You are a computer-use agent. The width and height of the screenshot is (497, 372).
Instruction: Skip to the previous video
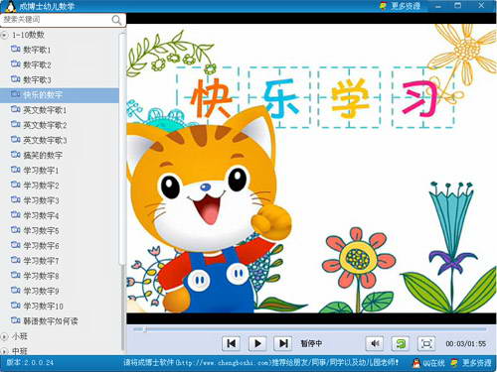tap(232, 344)
